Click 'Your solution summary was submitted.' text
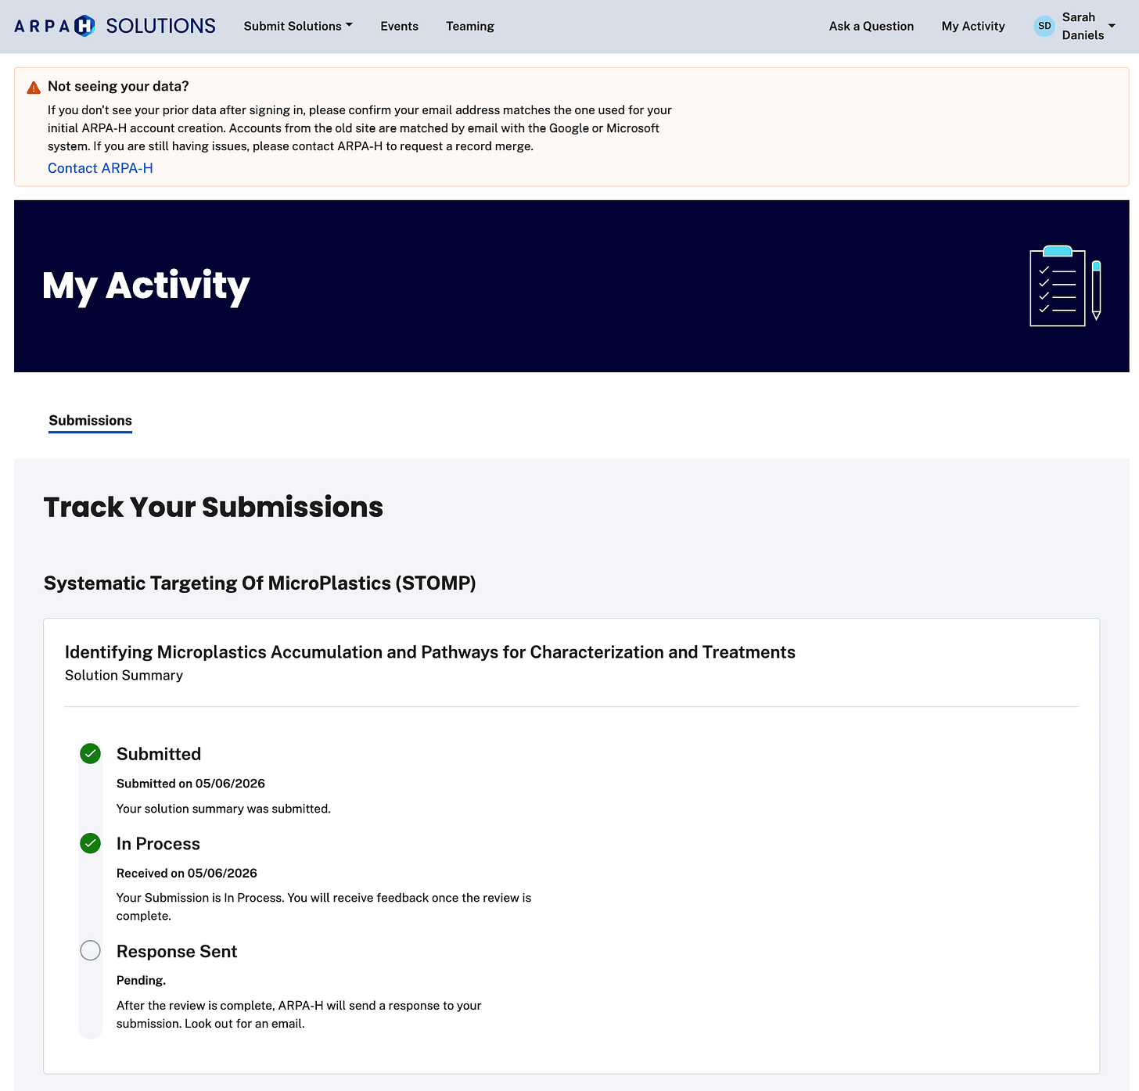Screen dimensions: 1139x1091 [224, 809]
